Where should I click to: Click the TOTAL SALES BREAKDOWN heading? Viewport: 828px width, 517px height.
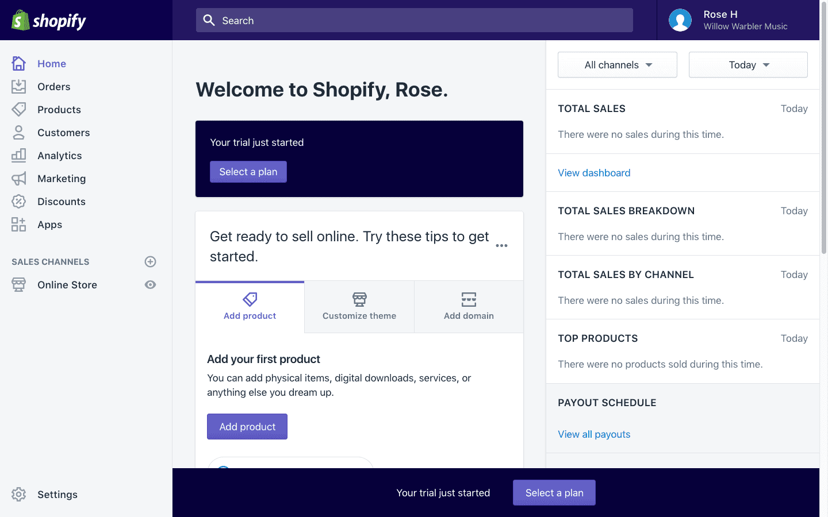[x=626, y=211]
